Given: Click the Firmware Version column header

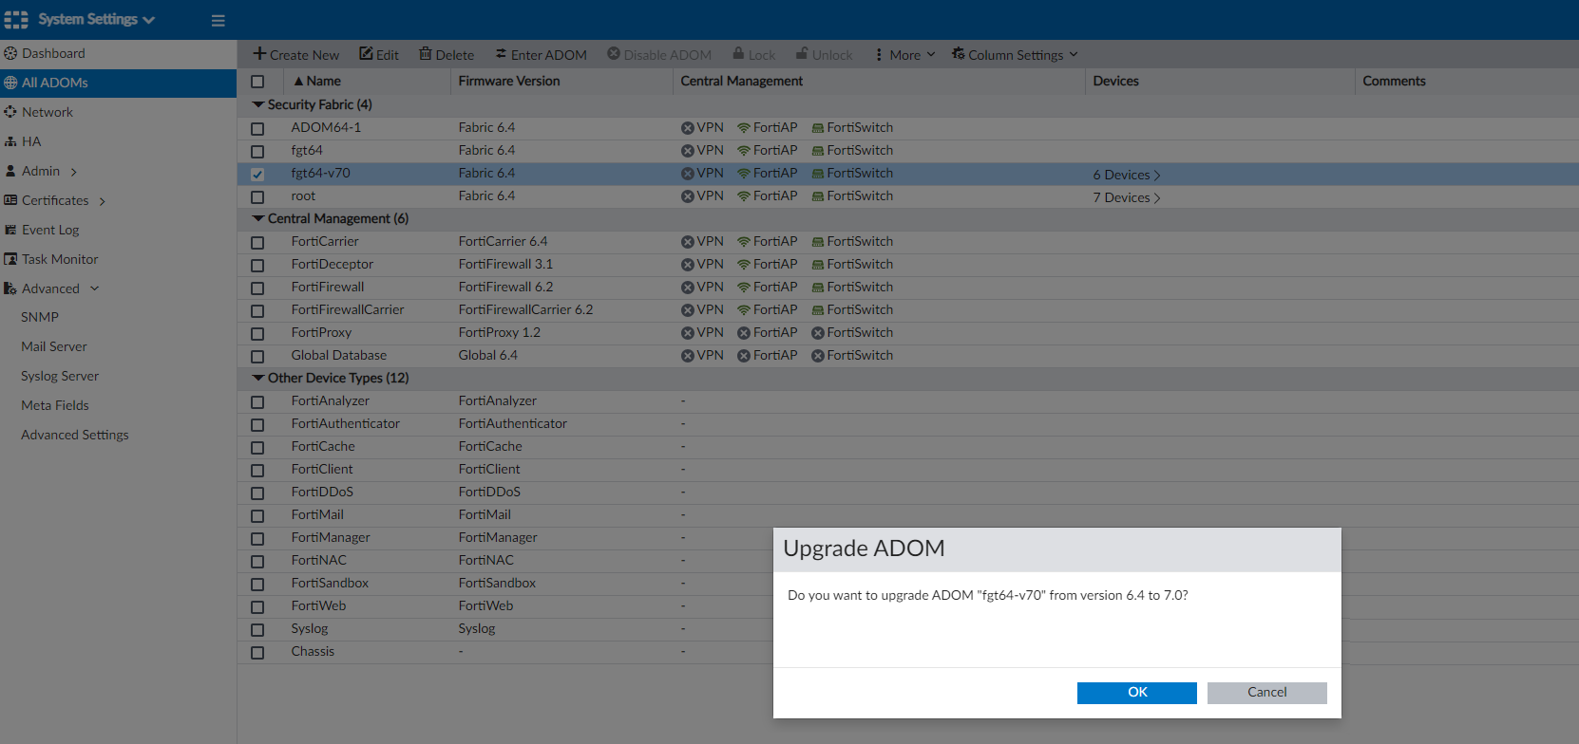Looking at the screenshot, I should [509, 82].
